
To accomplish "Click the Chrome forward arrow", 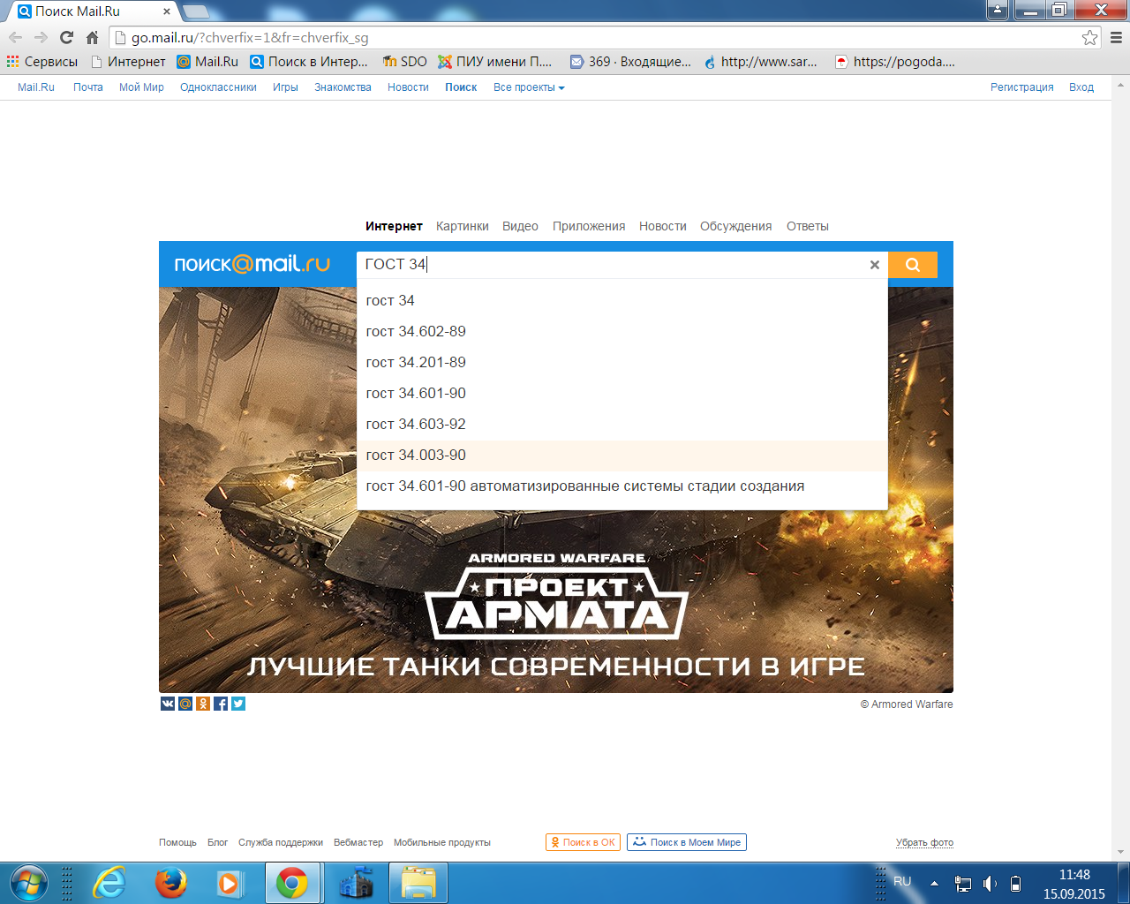I will (x=41, y=37).
